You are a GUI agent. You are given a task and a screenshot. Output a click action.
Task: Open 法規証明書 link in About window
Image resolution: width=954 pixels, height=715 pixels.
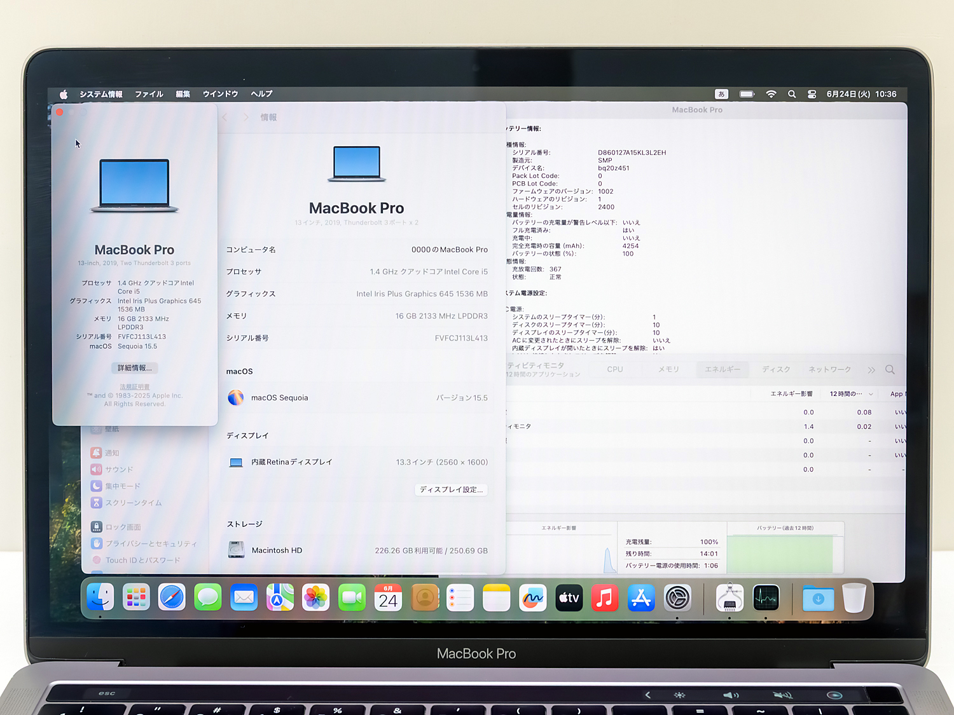coord(135,387)
